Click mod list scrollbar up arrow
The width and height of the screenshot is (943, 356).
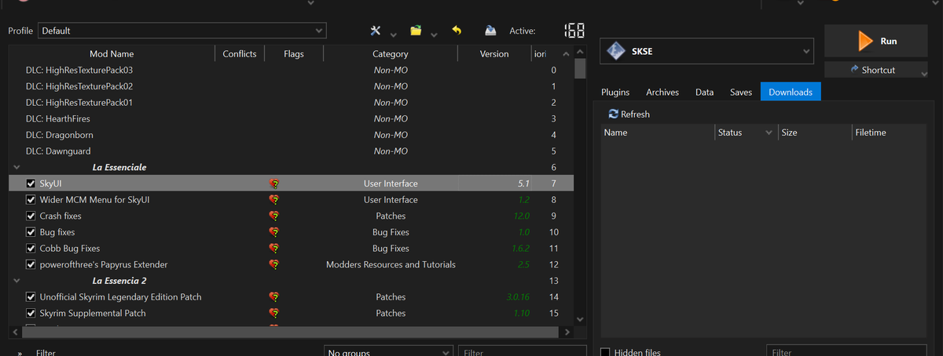pos(580,52)
